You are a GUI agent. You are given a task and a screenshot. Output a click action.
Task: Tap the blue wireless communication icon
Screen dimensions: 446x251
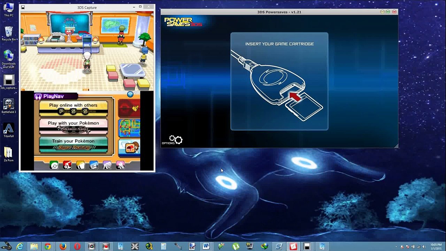(x=130, y=94)
